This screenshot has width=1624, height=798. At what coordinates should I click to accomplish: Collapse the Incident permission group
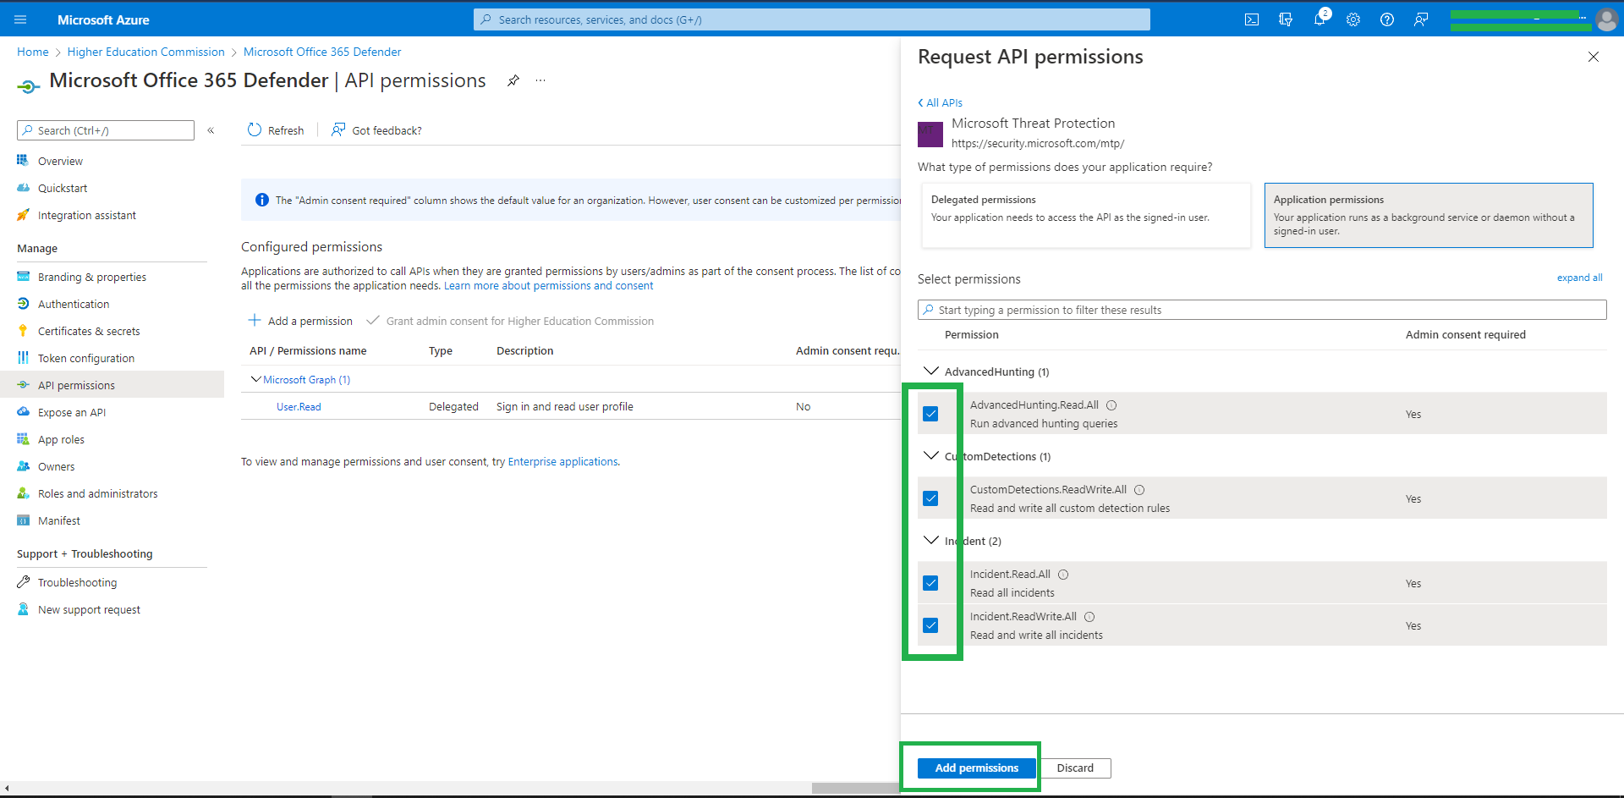pos(931,540)
